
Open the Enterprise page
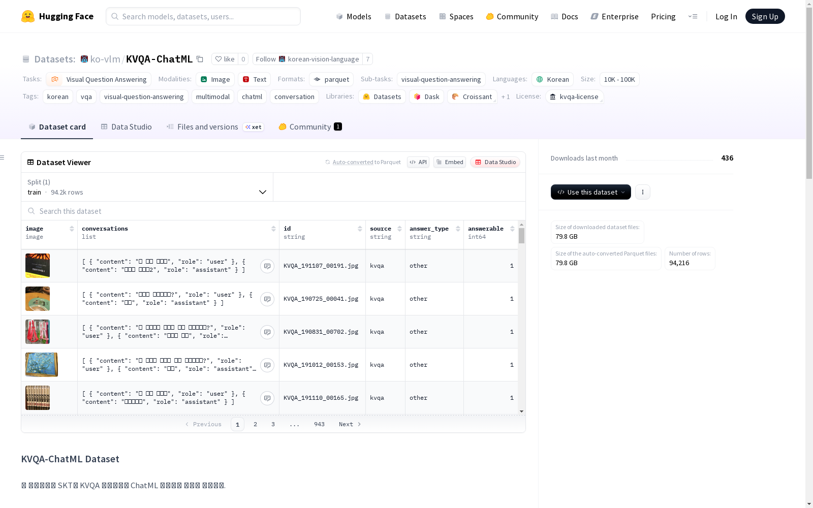[614, 16]
